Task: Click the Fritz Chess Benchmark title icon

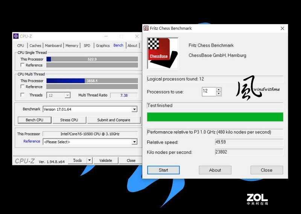Action: (146, 28)
